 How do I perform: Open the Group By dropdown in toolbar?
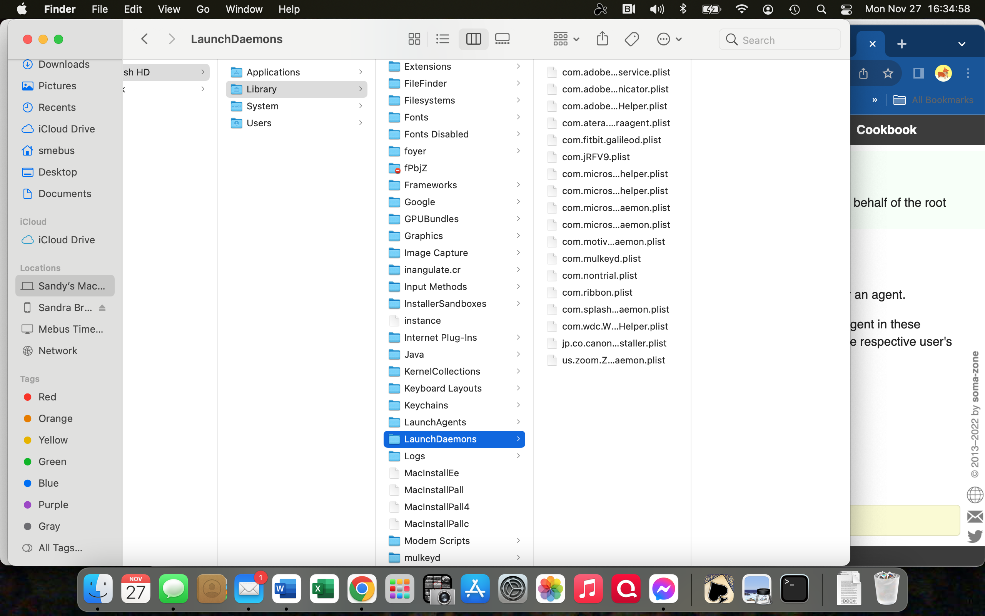point(565,39)
